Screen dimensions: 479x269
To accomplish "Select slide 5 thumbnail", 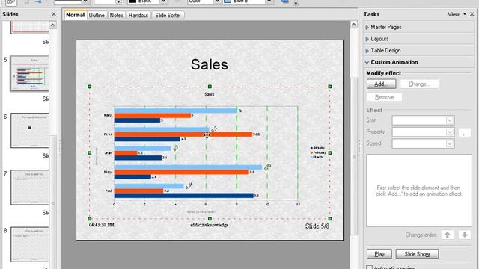I will click(30, 73).
